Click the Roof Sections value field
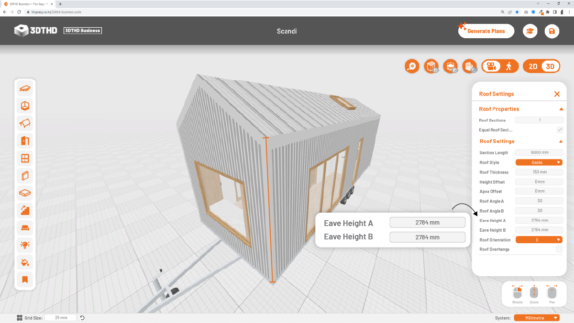574x323 pixels. point(539,120)
